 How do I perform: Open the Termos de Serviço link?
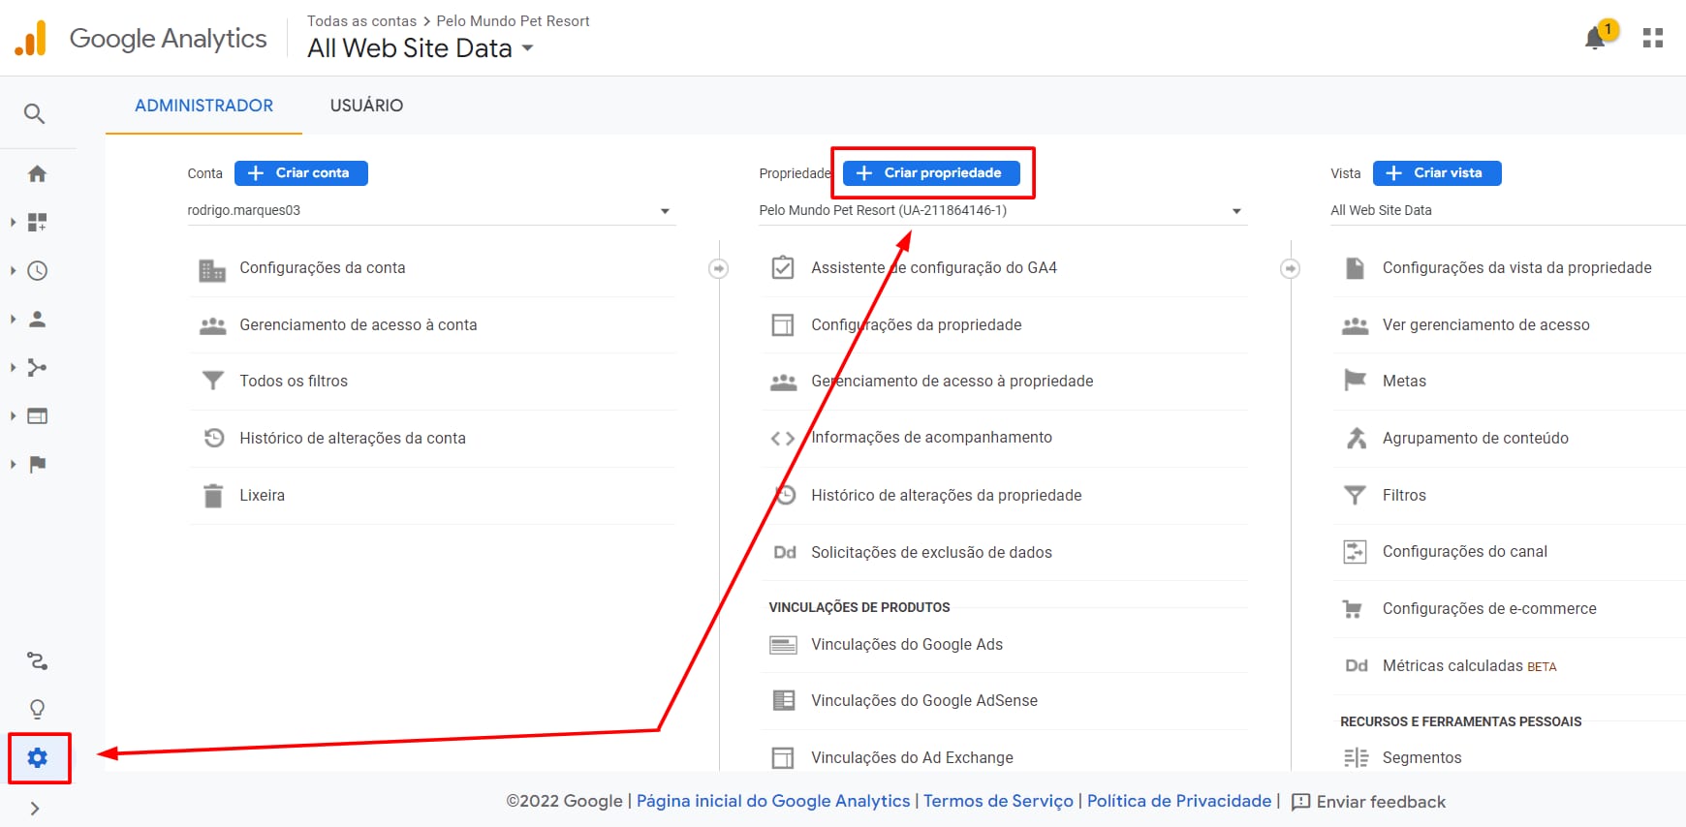(x=998, y=802)
